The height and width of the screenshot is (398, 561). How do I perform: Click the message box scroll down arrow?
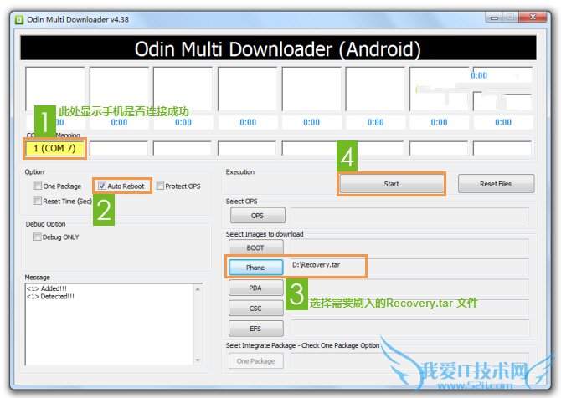tap(198, 360)
